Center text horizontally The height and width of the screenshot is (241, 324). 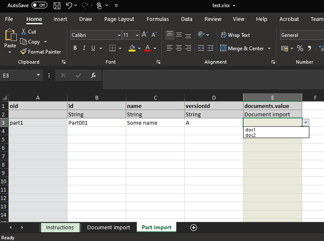[x=179, y=48]
